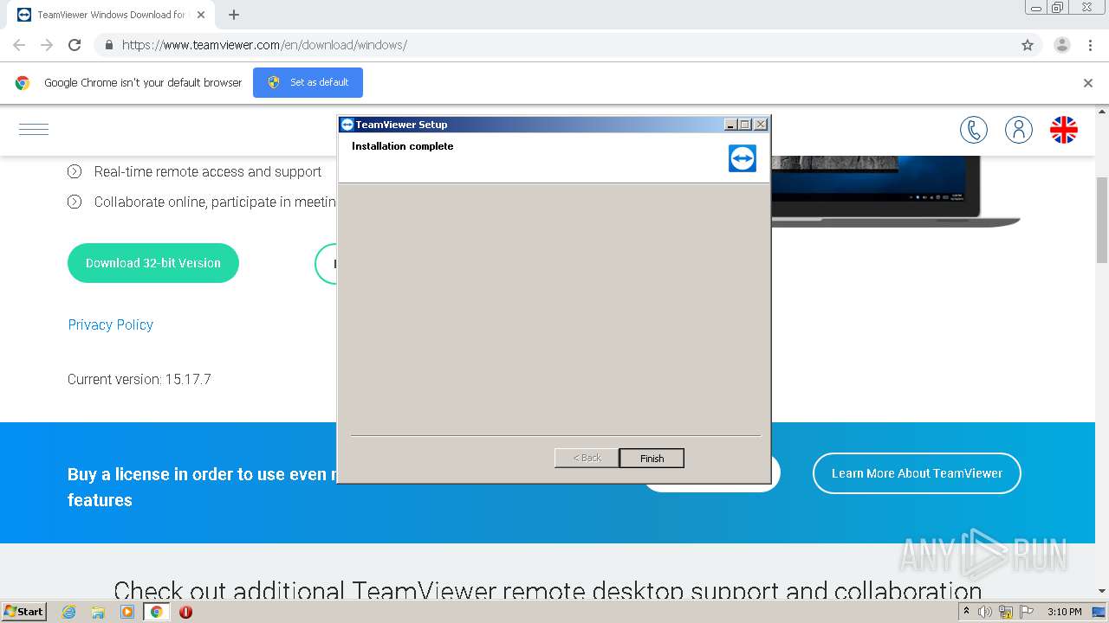Open the hamburger menu on TeamViewer site
Viewport: 1109px width, 623px height.
tap(34, 130)
